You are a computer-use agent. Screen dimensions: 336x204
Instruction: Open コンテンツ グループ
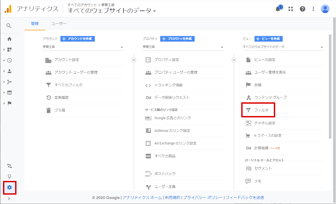tap(284, 98)
